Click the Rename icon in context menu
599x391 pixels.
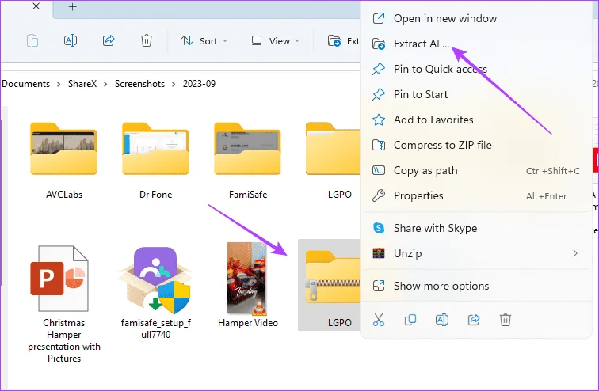[442, 320]
